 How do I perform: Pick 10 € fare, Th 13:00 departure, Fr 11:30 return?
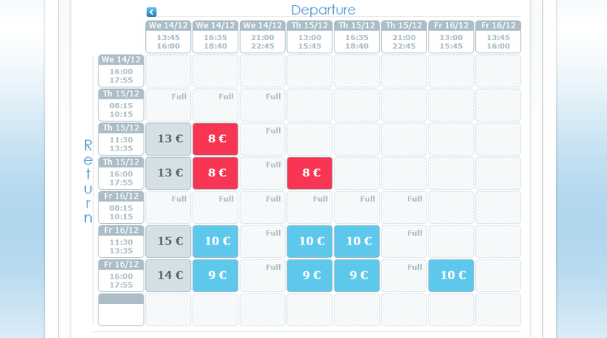tap(309, 241)
